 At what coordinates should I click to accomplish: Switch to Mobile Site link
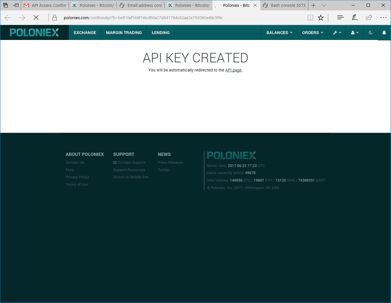coord(131,177)
